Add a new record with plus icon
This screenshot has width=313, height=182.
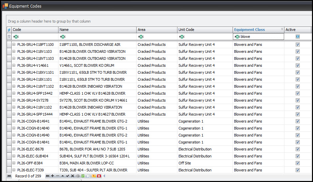52,176
